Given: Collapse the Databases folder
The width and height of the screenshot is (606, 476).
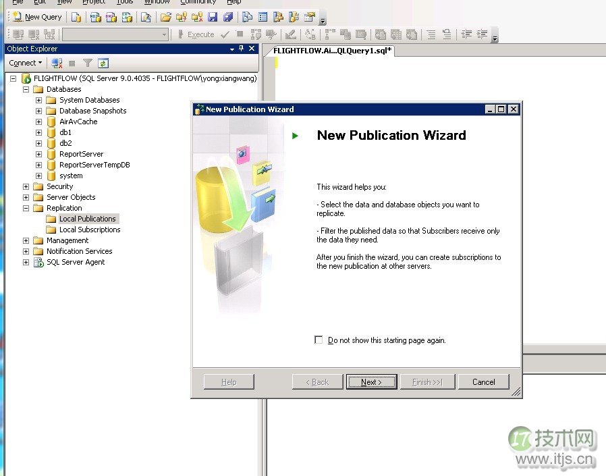Looking at the screenshot, I should tap(26, 89).
